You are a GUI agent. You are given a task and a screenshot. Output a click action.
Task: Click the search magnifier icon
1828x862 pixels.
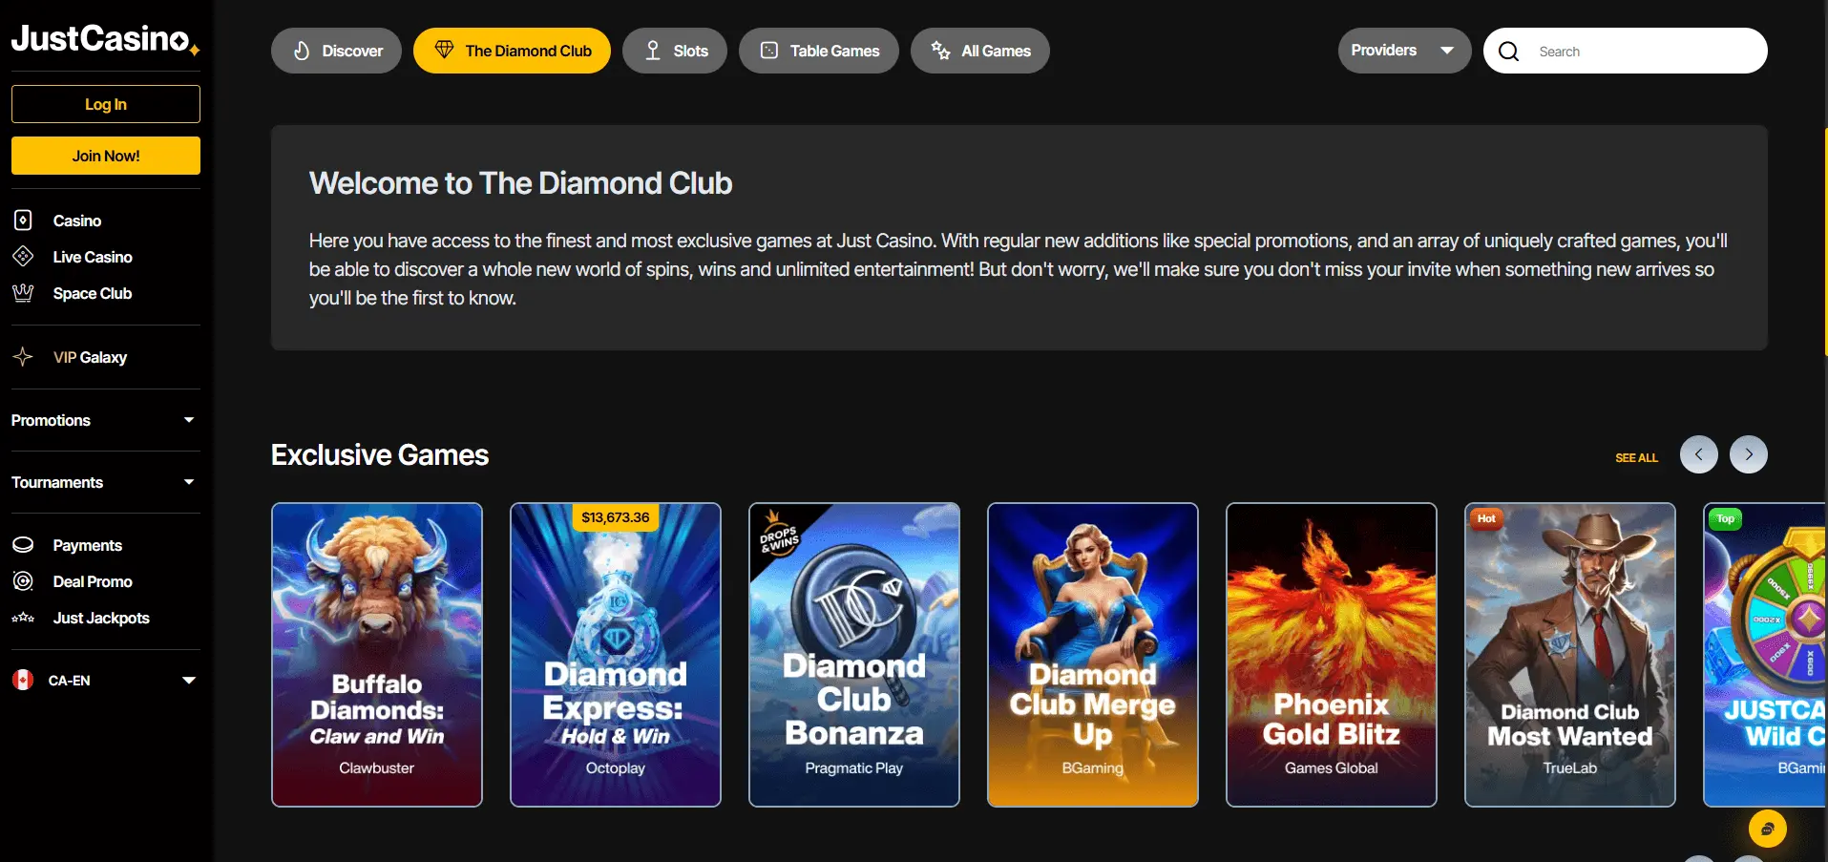click(x=1509, y=52)
